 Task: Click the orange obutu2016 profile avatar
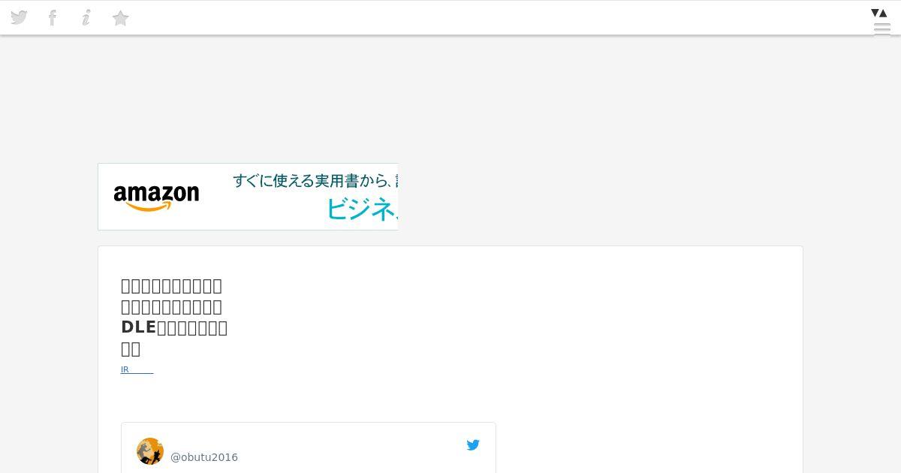150,451
